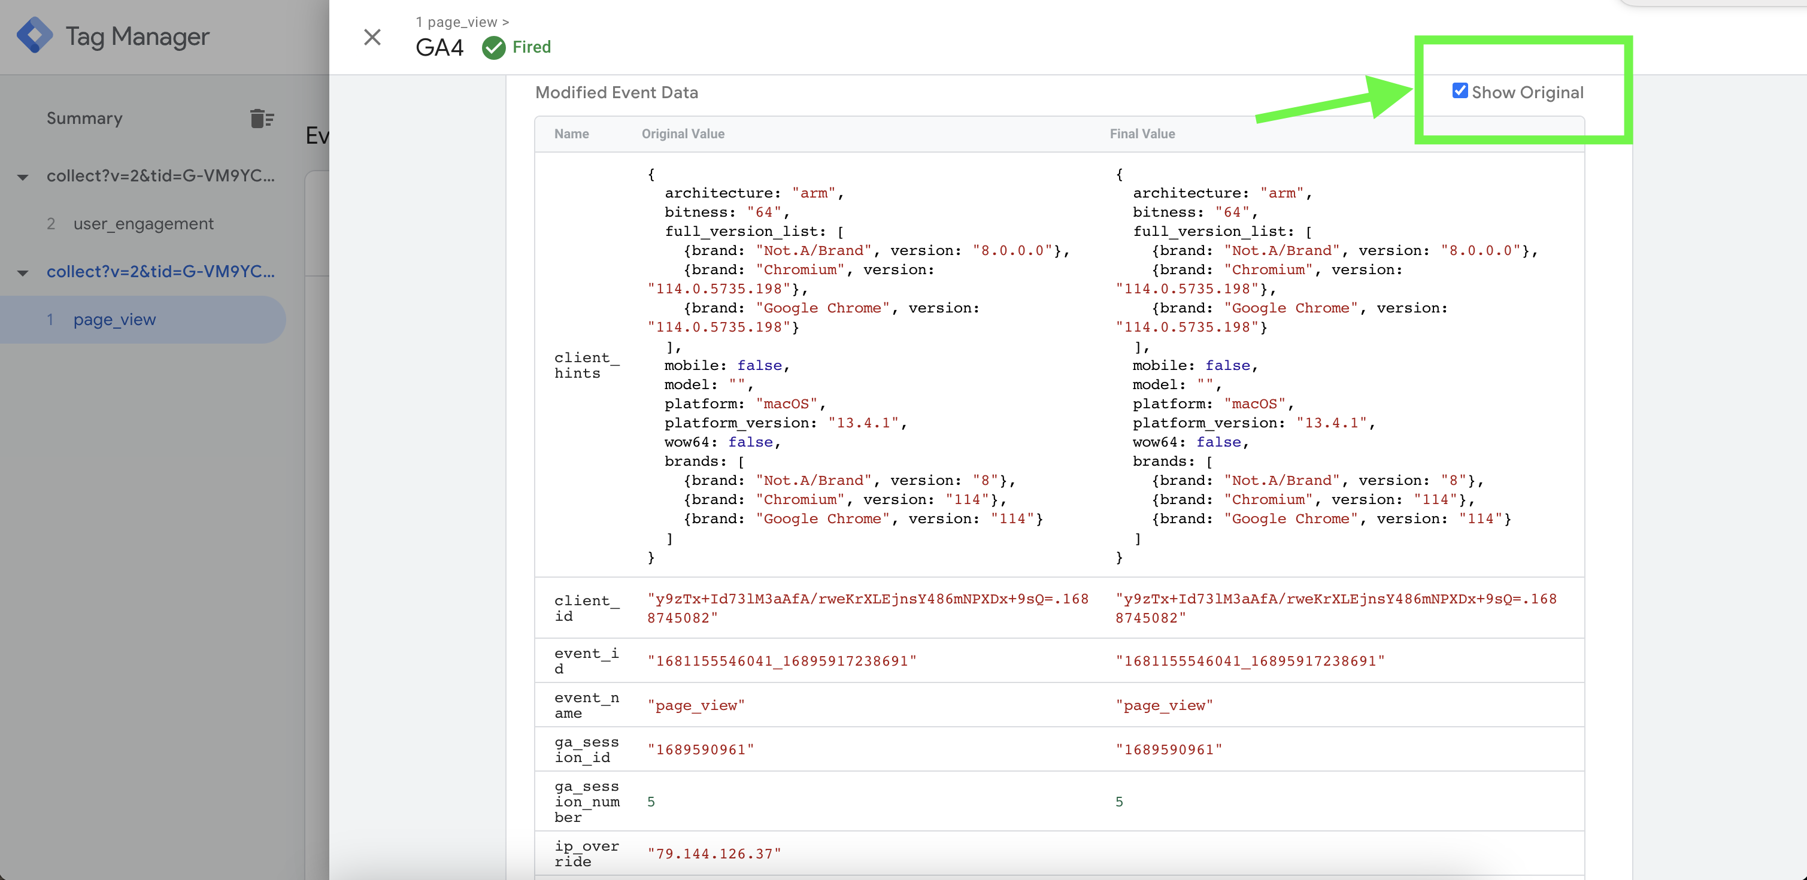Click the event_name row name

tap(586, 705)
